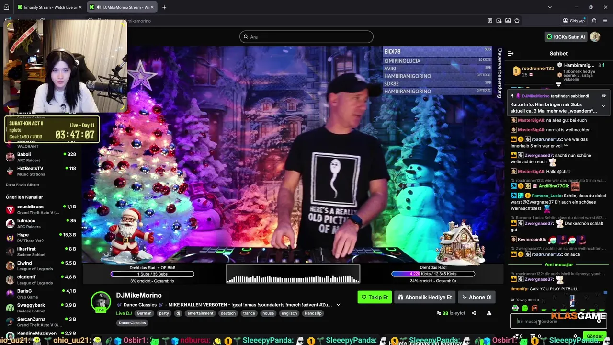Screen dimensions: 613x345
Task: Click Live DJ category link
Action: [124, 313]
